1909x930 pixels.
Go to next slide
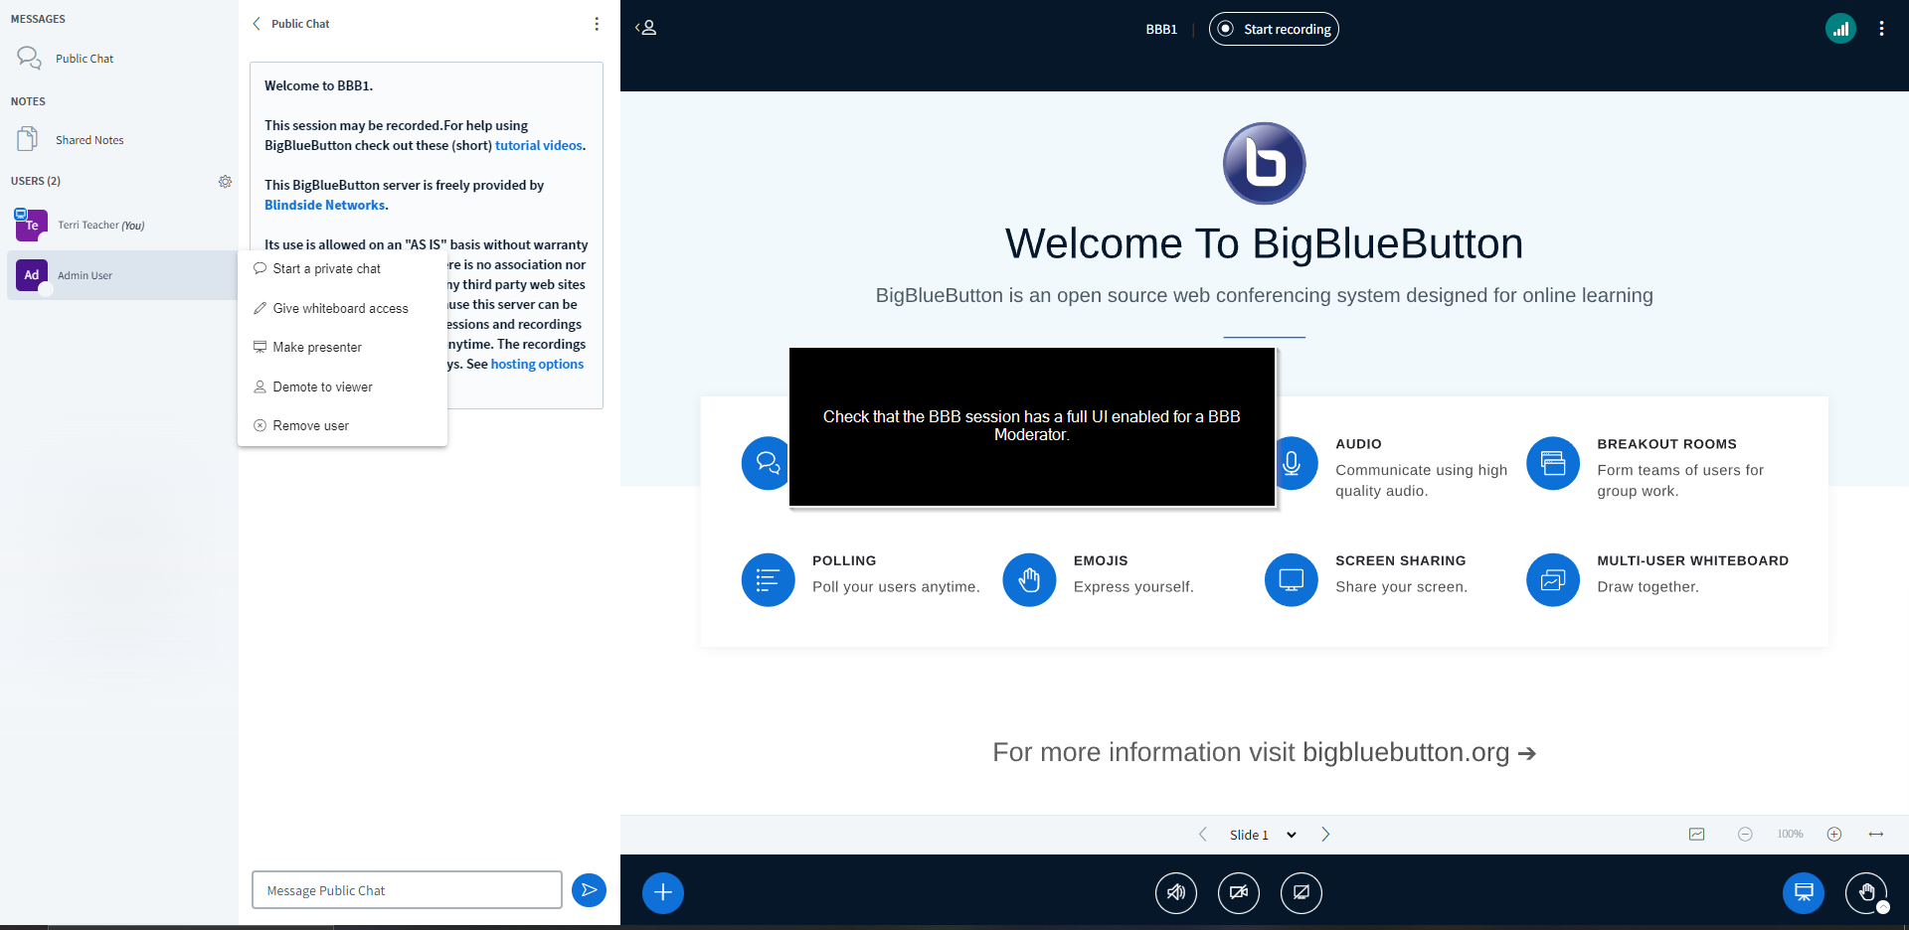[x=1325, y=835]
